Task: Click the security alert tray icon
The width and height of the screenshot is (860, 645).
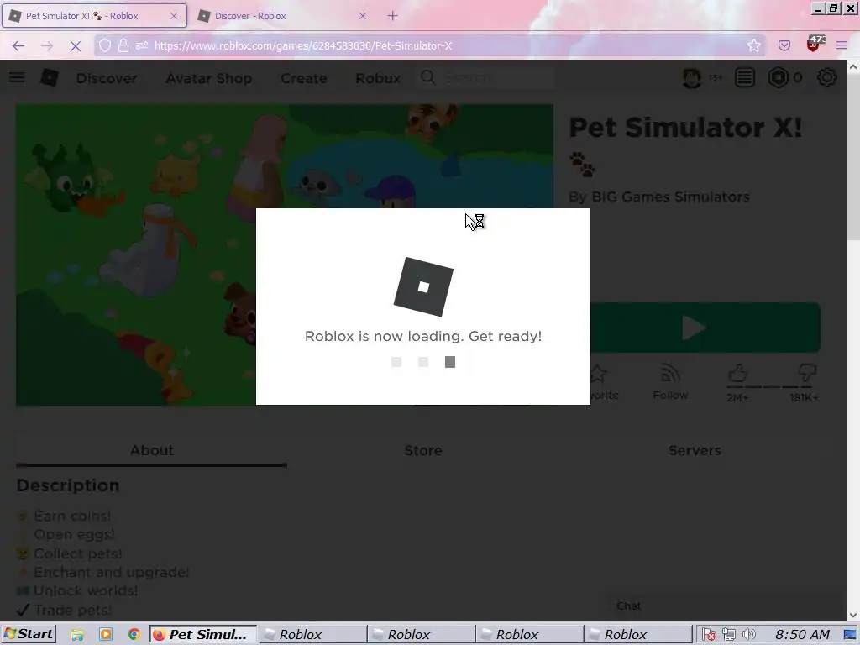Action: click(709, 635)
